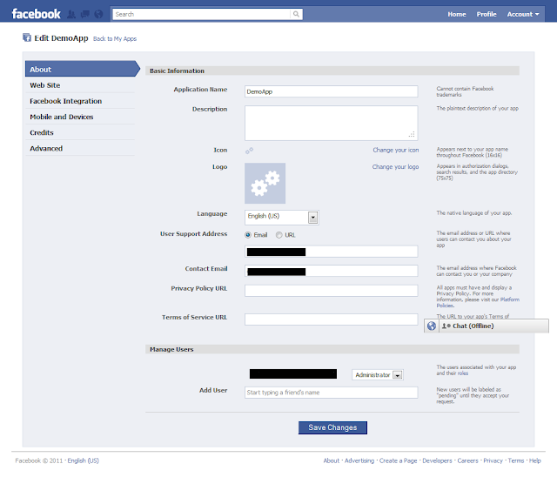Click the Facebook logo

coord(37,14)
